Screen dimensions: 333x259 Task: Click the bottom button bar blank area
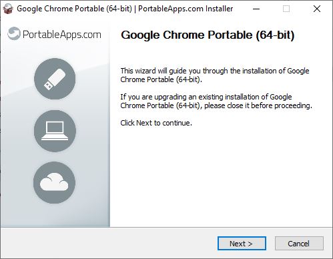[108, 243]
